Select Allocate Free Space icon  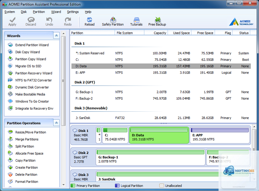10,153
